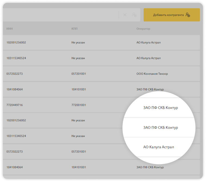
Task: Focus the search input field
Action: pos(60,15)
